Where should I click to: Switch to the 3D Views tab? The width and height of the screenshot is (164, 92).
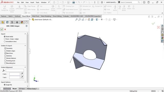click(22, 89)
